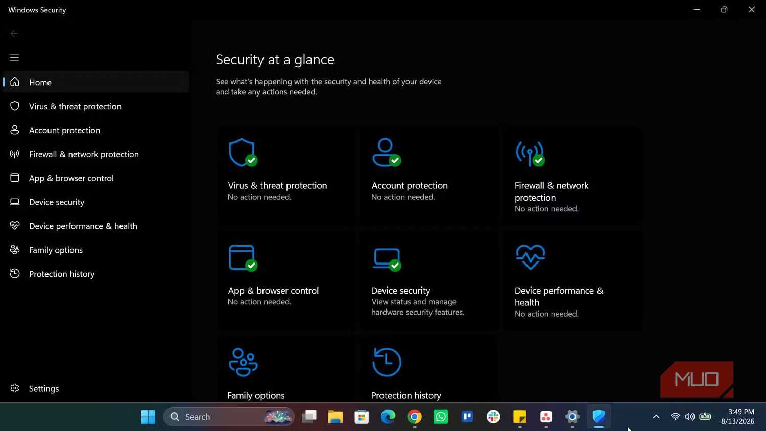Viewport: 766px width, 431px height.
Task: Expand the hidden system tray icons chevron
Action: [656, 417]
